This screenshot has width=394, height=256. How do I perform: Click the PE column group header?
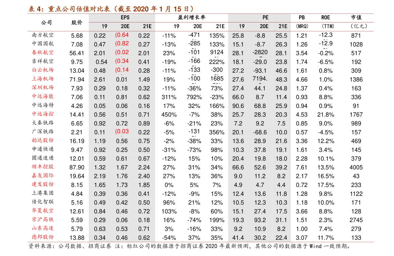tap(265, 18)
